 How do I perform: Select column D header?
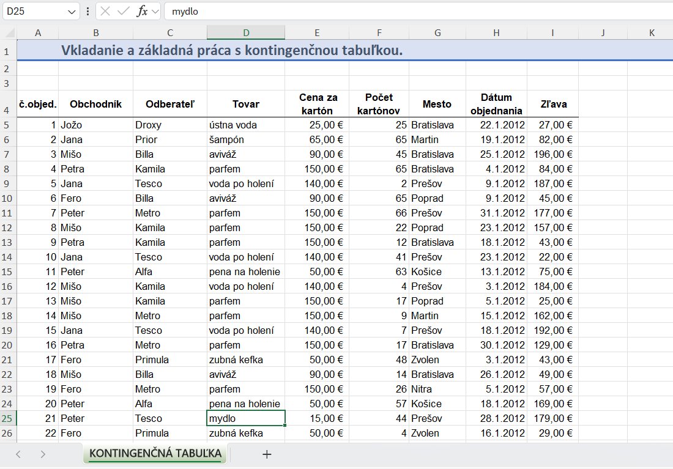246,32
